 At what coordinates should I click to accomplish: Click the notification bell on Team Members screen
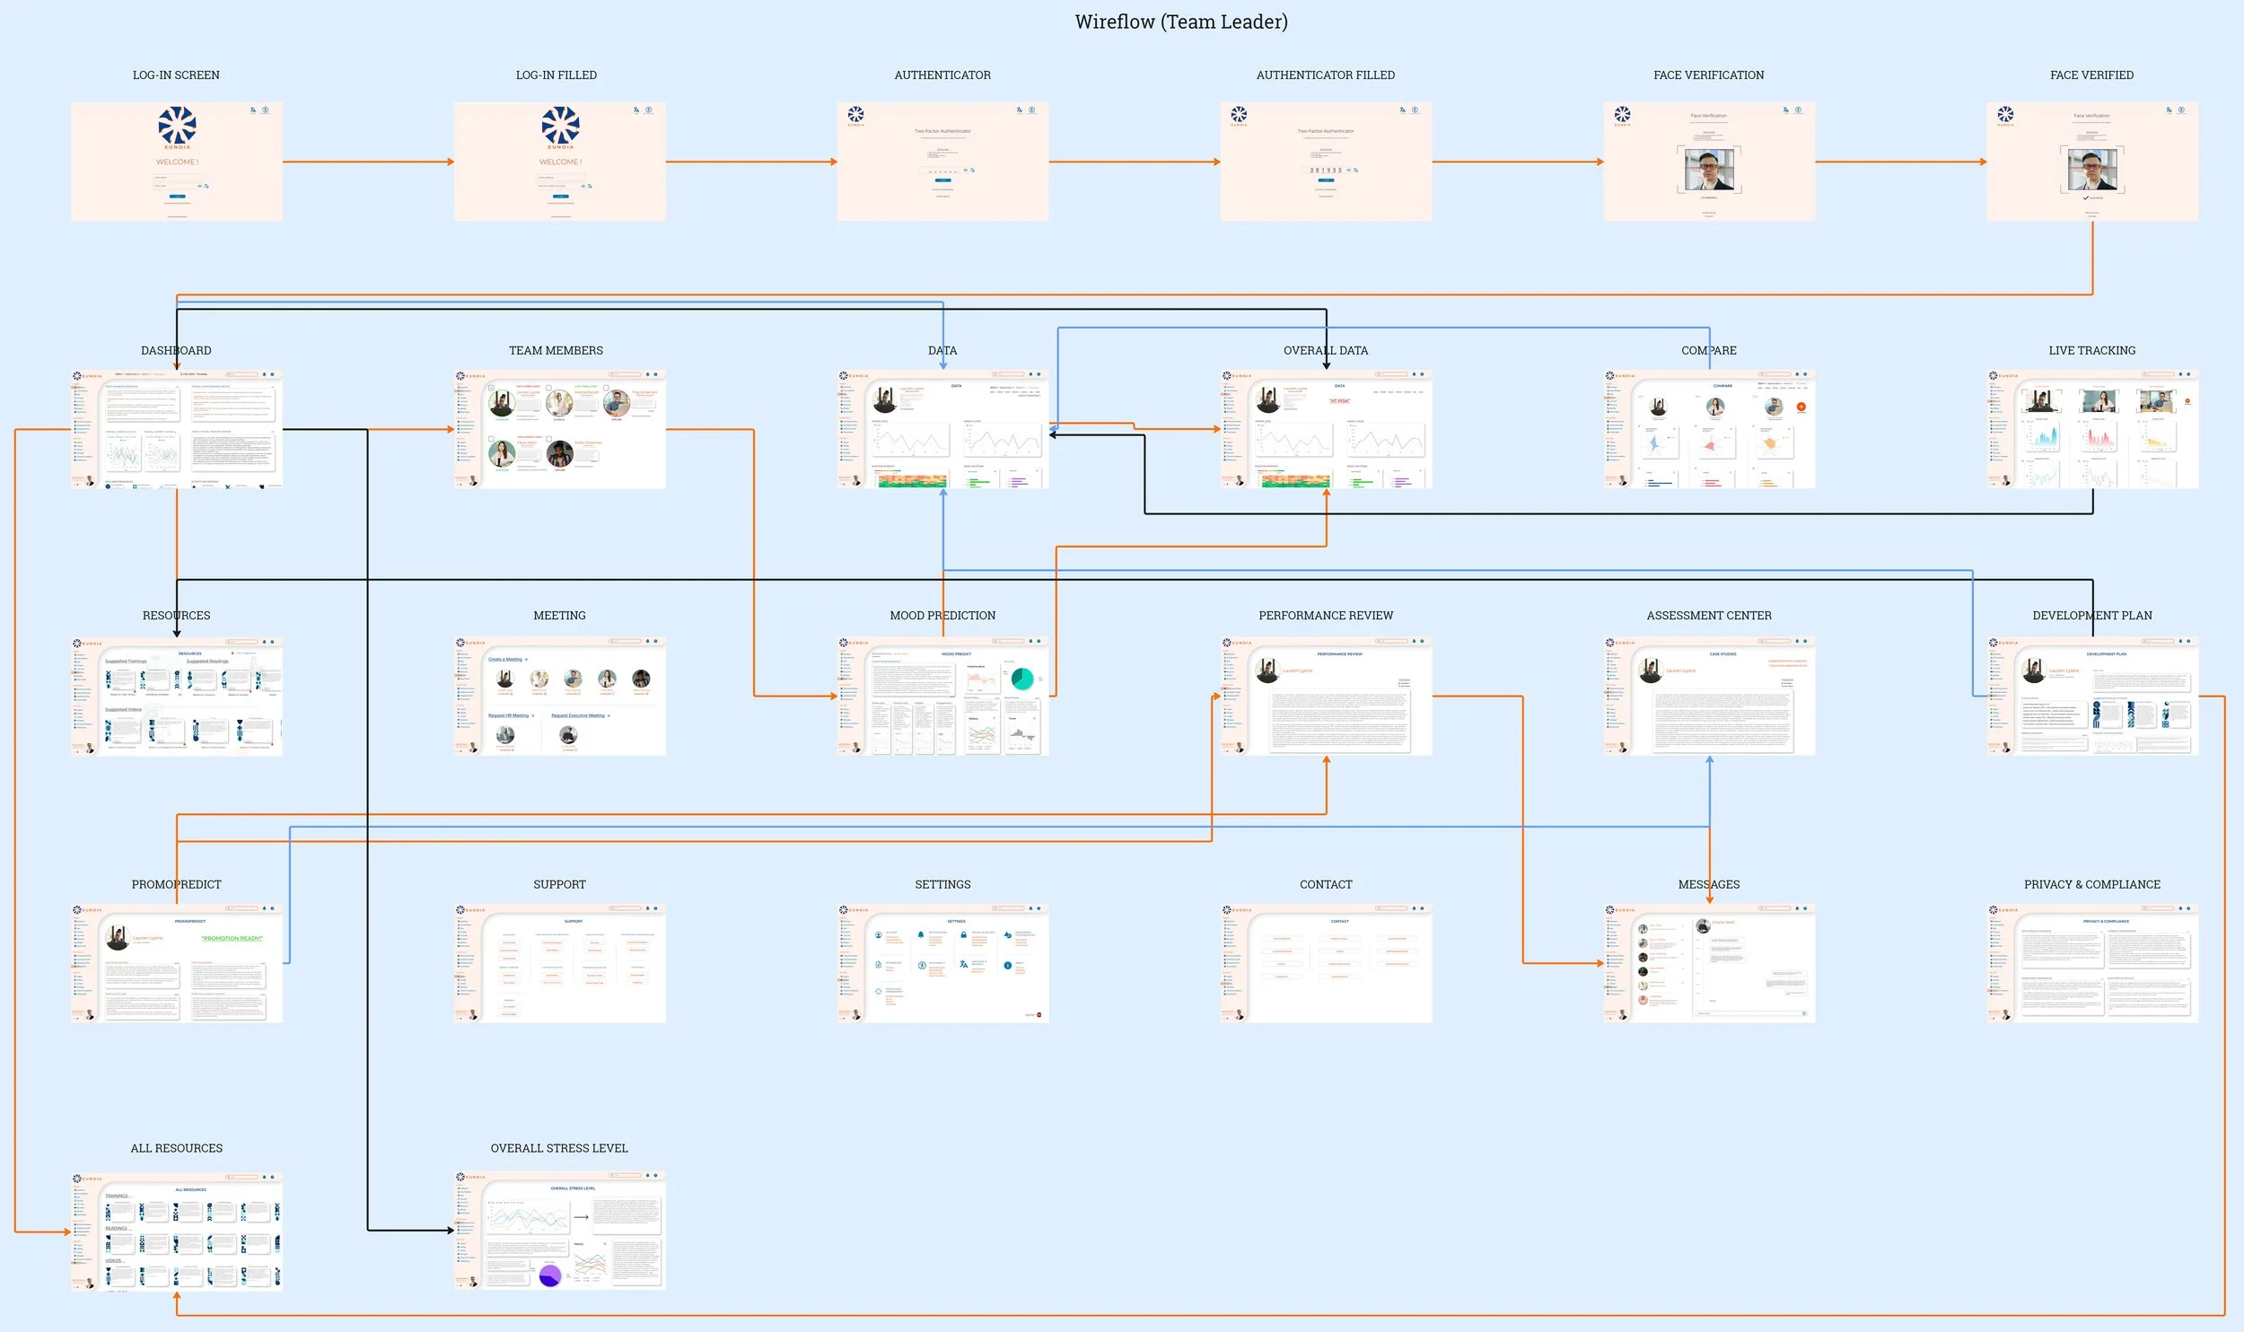647,374
